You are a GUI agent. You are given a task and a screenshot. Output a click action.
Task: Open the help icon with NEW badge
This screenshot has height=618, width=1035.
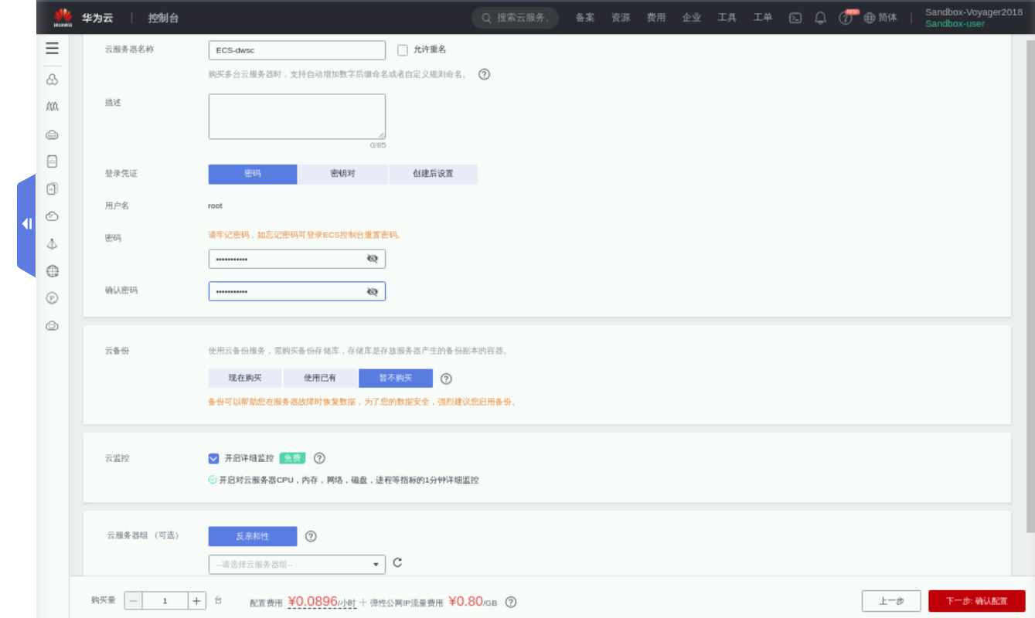pos(847,17)
